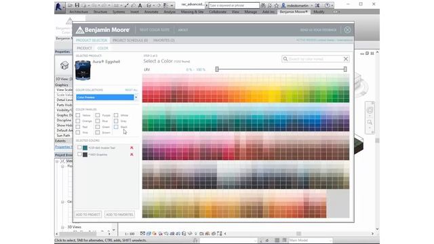Image resolution: width=434 pixels, height=244 pixels.
Task: Click the Add to Project button
Action: coord(88,214)
